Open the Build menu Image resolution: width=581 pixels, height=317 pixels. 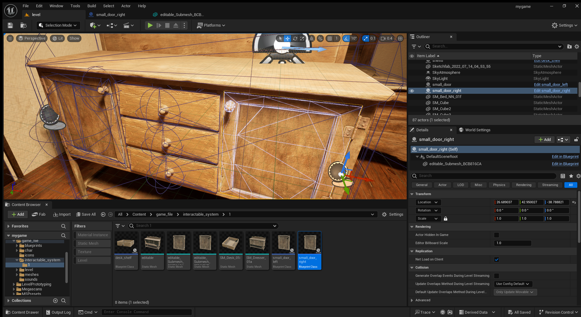pyautogui.click(x=91, y=6)
